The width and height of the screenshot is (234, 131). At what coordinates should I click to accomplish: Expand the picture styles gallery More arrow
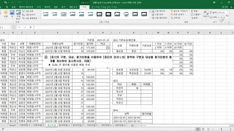pos(150,18)
